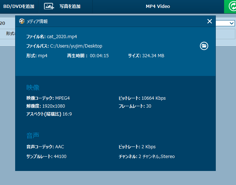Image resolution: width=236 pixels, height=185 pixels.
Task: Click the BD/DVDを追加 button
Action: pyautogui.click(x=19, y=6)
